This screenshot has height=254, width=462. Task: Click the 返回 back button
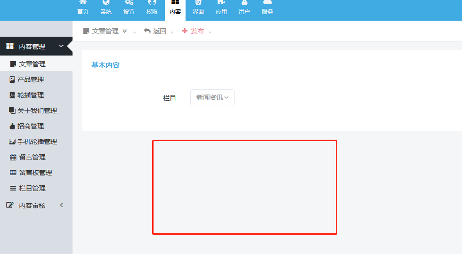click(155, 31)
